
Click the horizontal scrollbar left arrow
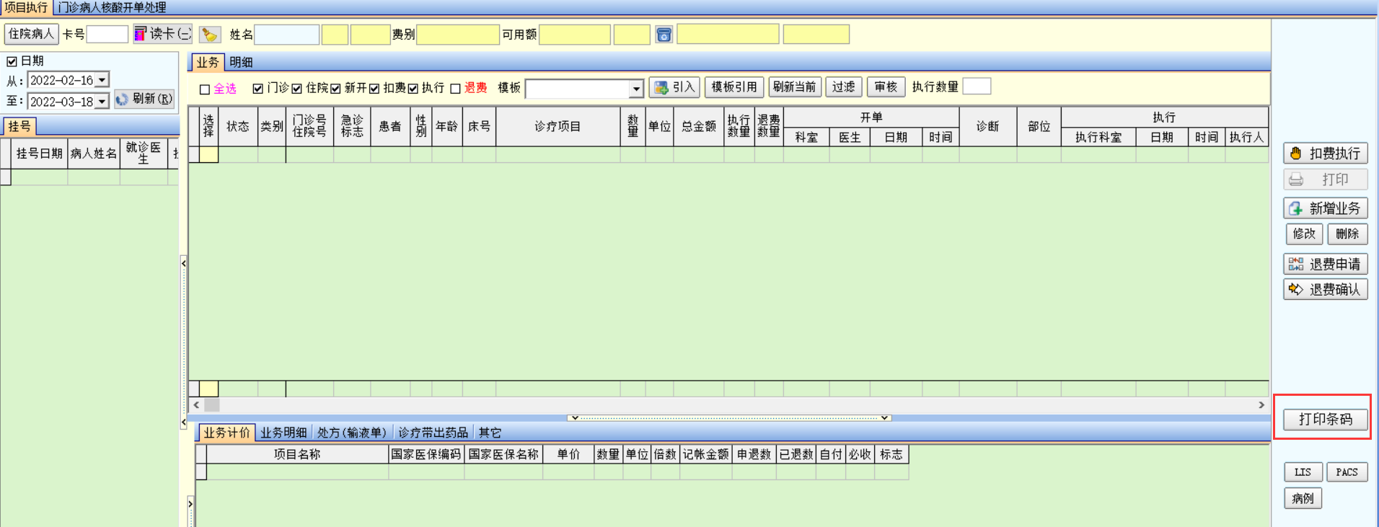point(196,405)
